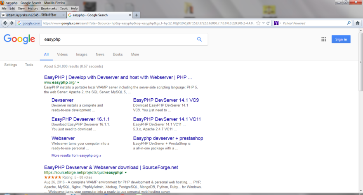The height and width of the screenshot is (195, 363).
Task: Open the SourceForge.net EasyPHP download result
Action: (x=111, y=167)
